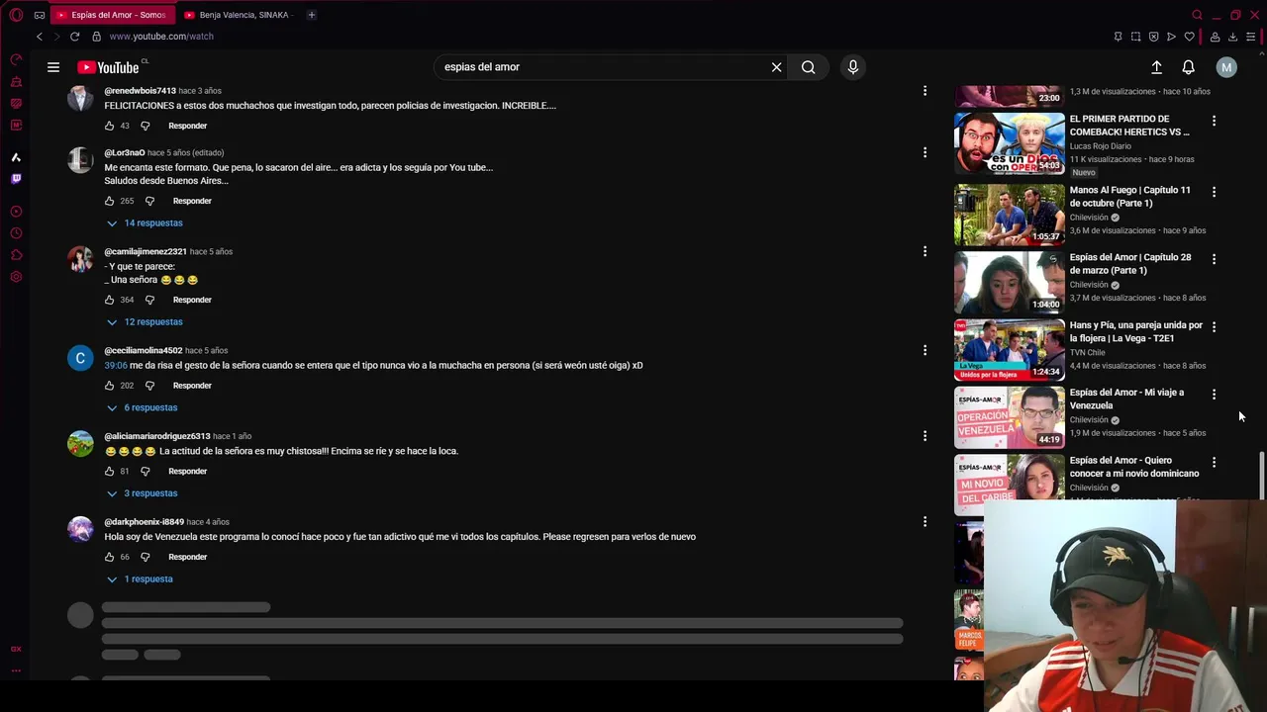Open options menu for @camilajimenez2321 comment
This screenshot has width=1267, height=712.
coord(925,251)
